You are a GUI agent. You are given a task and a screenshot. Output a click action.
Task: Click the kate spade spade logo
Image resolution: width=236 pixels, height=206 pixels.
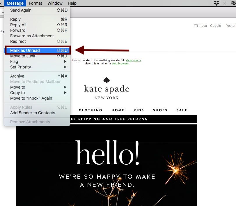tap(107, 80)
